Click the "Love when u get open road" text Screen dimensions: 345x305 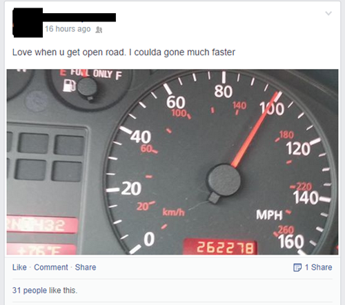[x=69, y=52]
